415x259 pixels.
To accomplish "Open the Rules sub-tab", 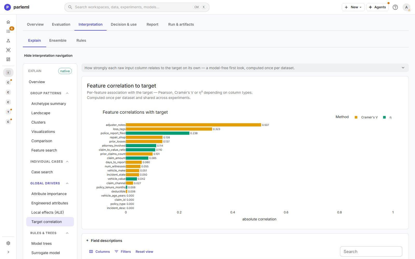I will 81,40.
